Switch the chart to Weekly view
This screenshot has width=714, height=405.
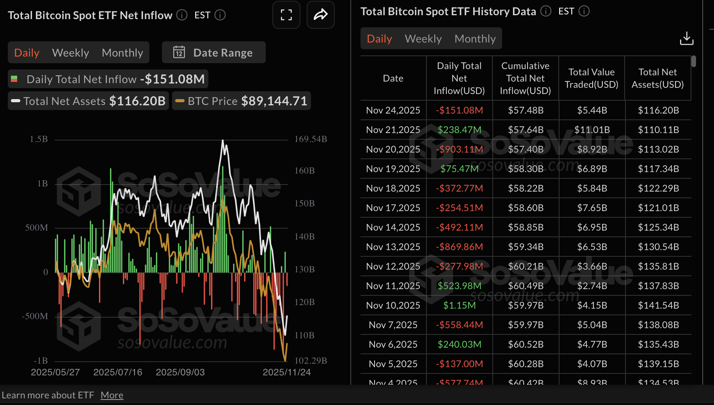point(70,52)
